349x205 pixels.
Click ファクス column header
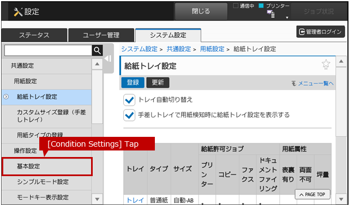tap(248, 174)
